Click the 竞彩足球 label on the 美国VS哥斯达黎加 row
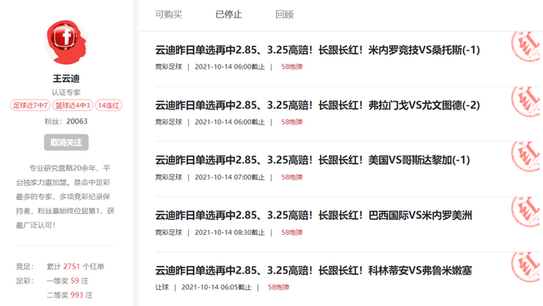 (x=168, y=177)
